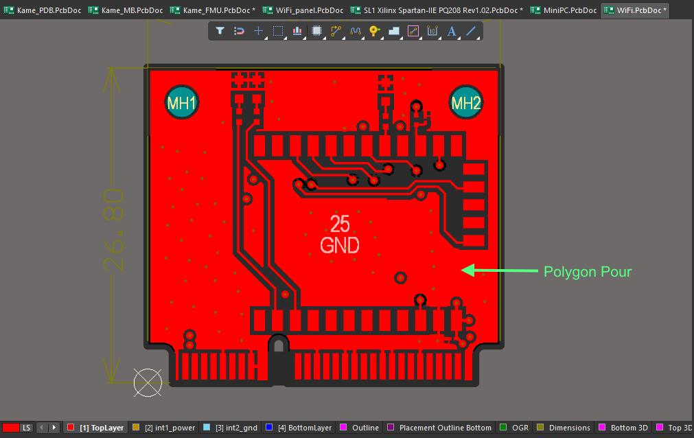Click the place via tool icon
The width and height of the screenshot is (694, 438).
tap(374, 31)
